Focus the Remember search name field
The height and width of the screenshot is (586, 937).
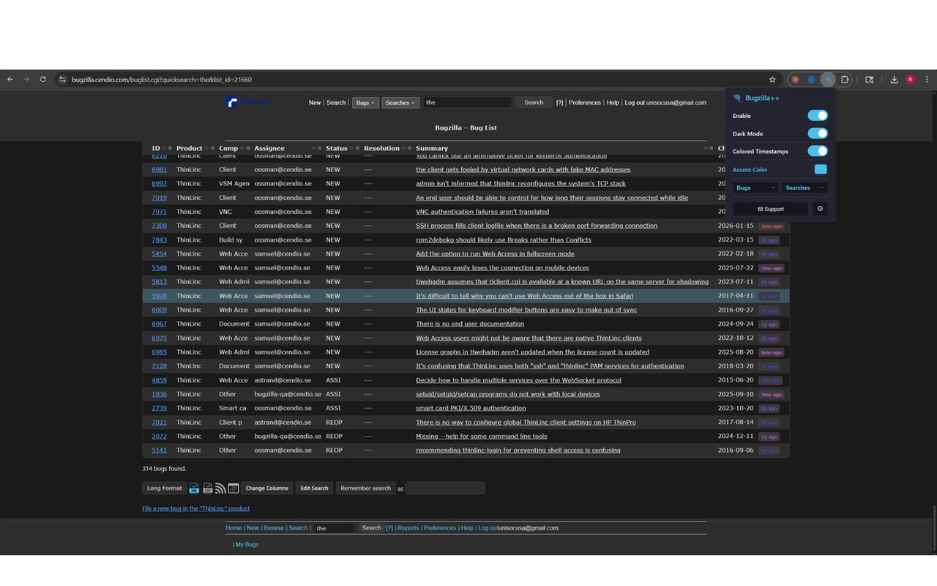click(445, 488)
